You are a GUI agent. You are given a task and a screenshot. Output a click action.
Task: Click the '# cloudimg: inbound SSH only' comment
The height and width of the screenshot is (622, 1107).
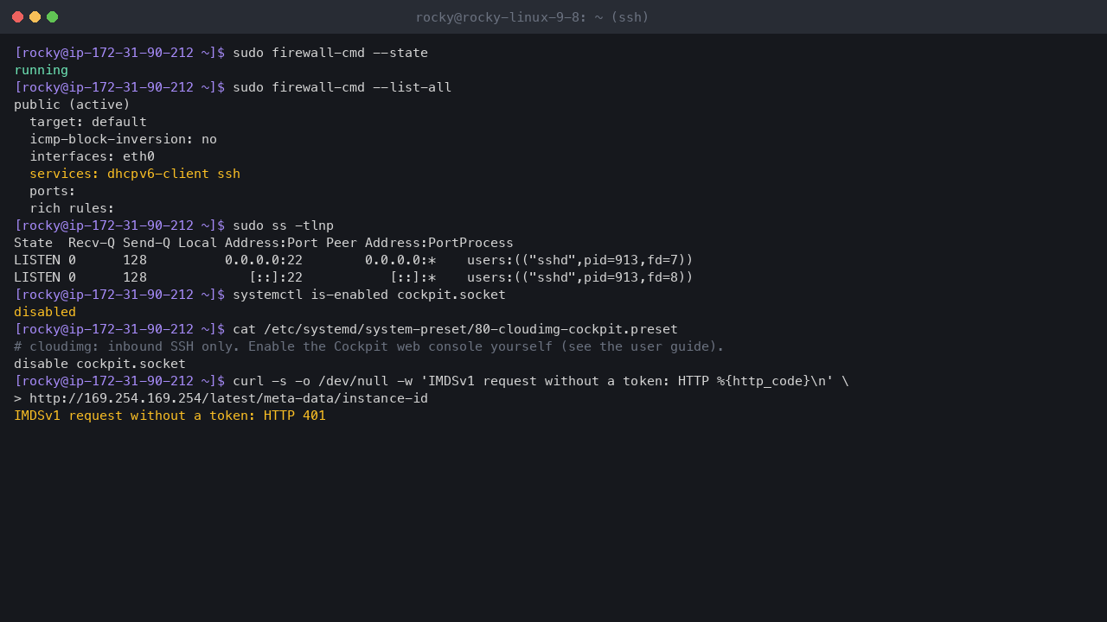tap(369, 346)
